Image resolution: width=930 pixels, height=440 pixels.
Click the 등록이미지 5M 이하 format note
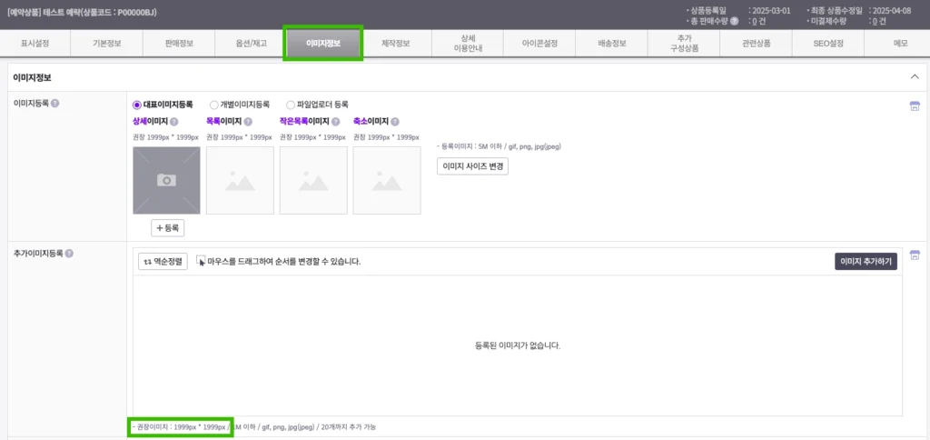pyautogui.click(x=499, y=146)
